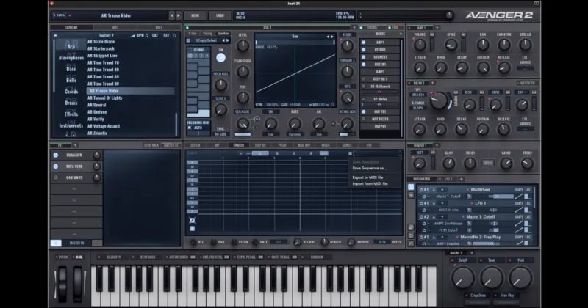This screenshot has height=308, width=588.
Task: Switch to the CONTENT tab
Action: tap(71, 27)
